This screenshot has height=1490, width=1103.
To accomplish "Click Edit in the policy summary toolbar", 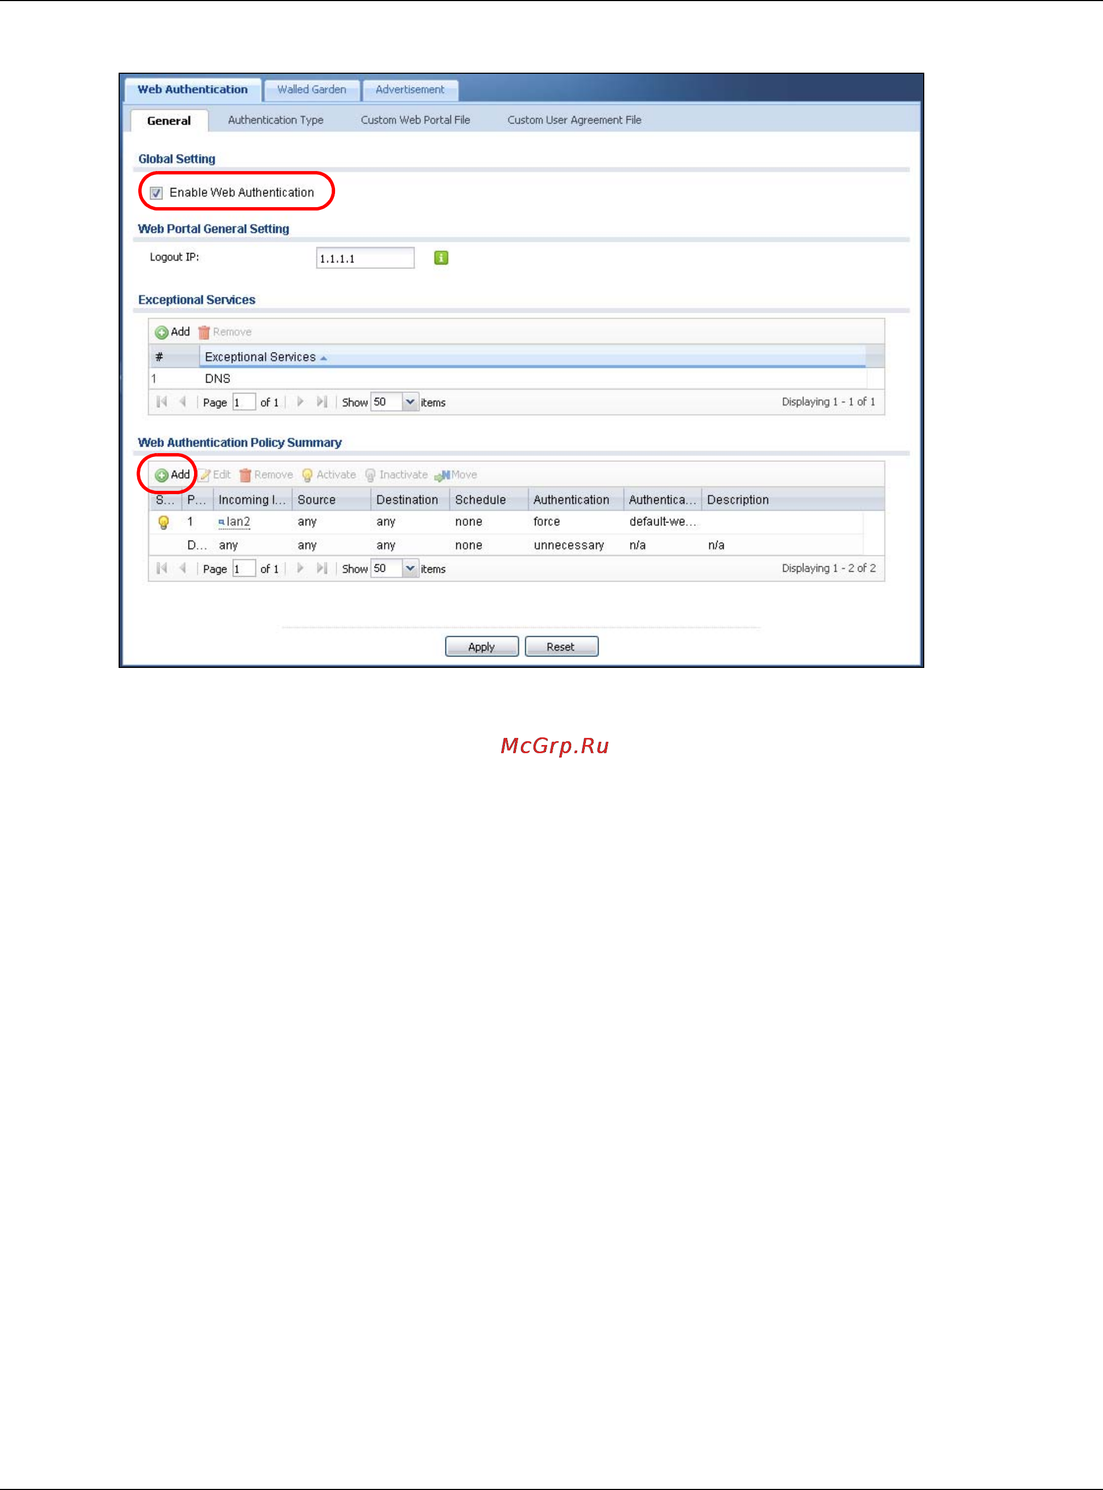I will coord(215,474).
